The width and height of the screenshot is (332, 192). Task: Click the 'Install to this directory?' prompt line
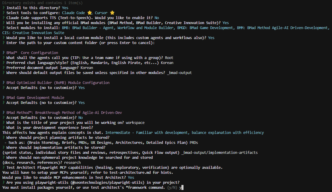pyautogui.click(x=35, y=8)
